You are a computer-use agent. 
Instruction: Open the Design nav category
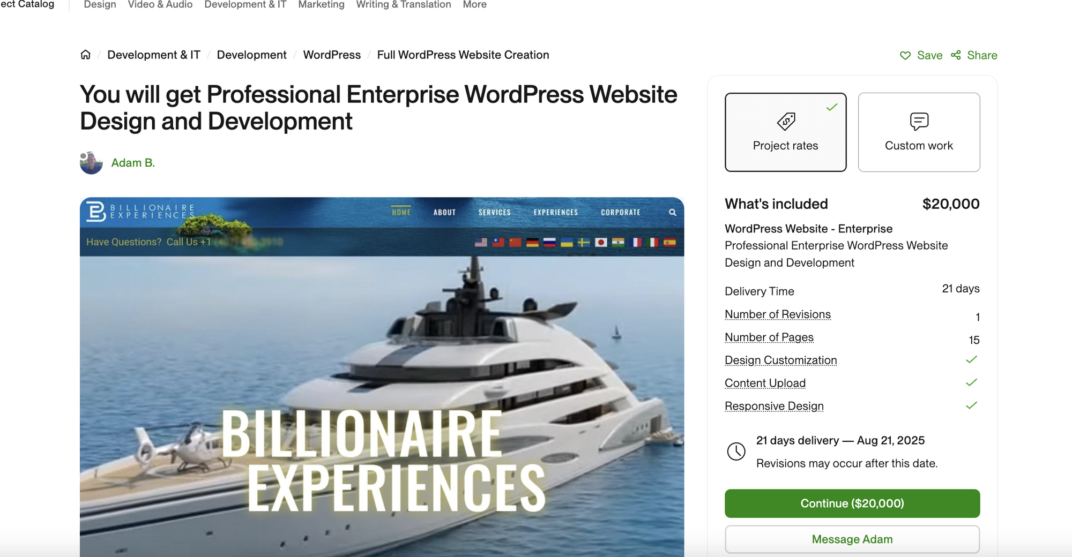click(x=100, y=5)
